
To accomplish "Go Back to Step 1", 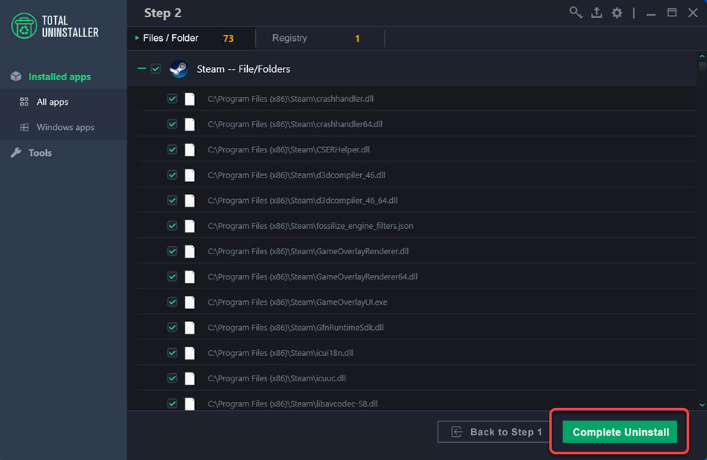I will 494,432.
